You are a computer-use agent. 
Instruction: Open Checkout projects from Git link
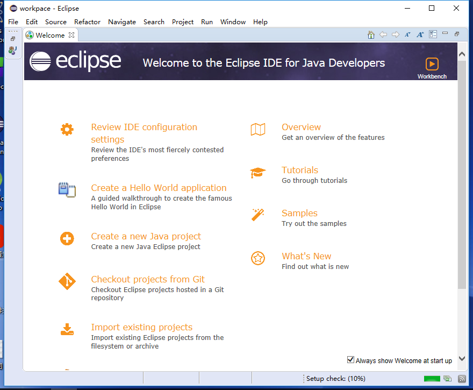148,279
